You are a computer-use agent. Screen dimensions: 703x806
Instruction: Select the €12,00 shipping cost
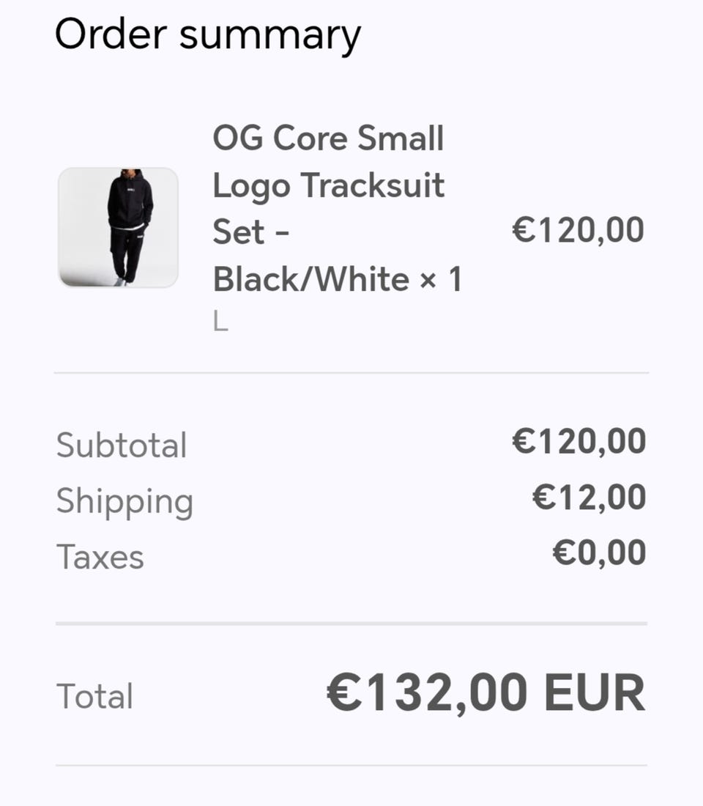[589, 498]
